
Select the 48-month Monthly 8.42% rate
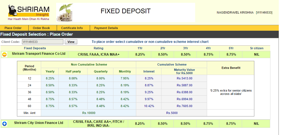point(125,99)
